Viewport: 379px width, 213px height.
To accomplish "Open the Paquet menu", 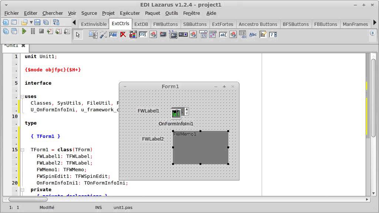I will [x=152, y=13].
